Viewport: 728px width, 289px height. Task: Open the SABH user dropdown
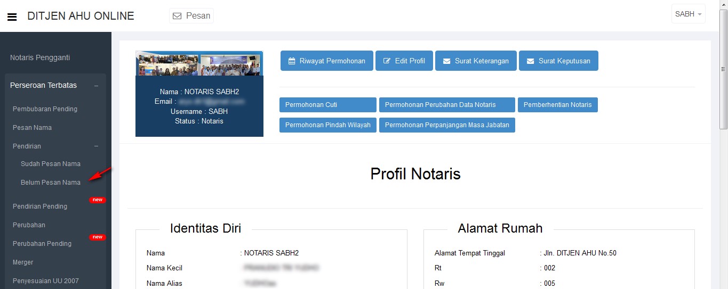(688, 14)
